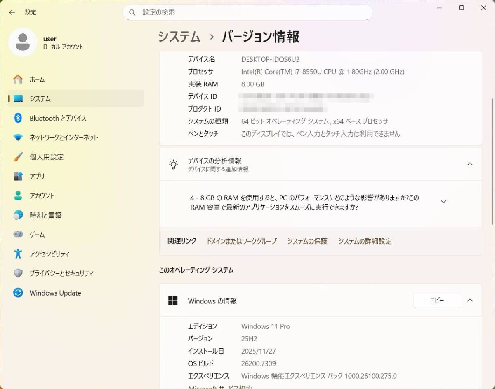Open プライバシーとセキュリティ settings page
Image resolution: width=495 pixels, height=389 pixels.
[x=61, y=273]
